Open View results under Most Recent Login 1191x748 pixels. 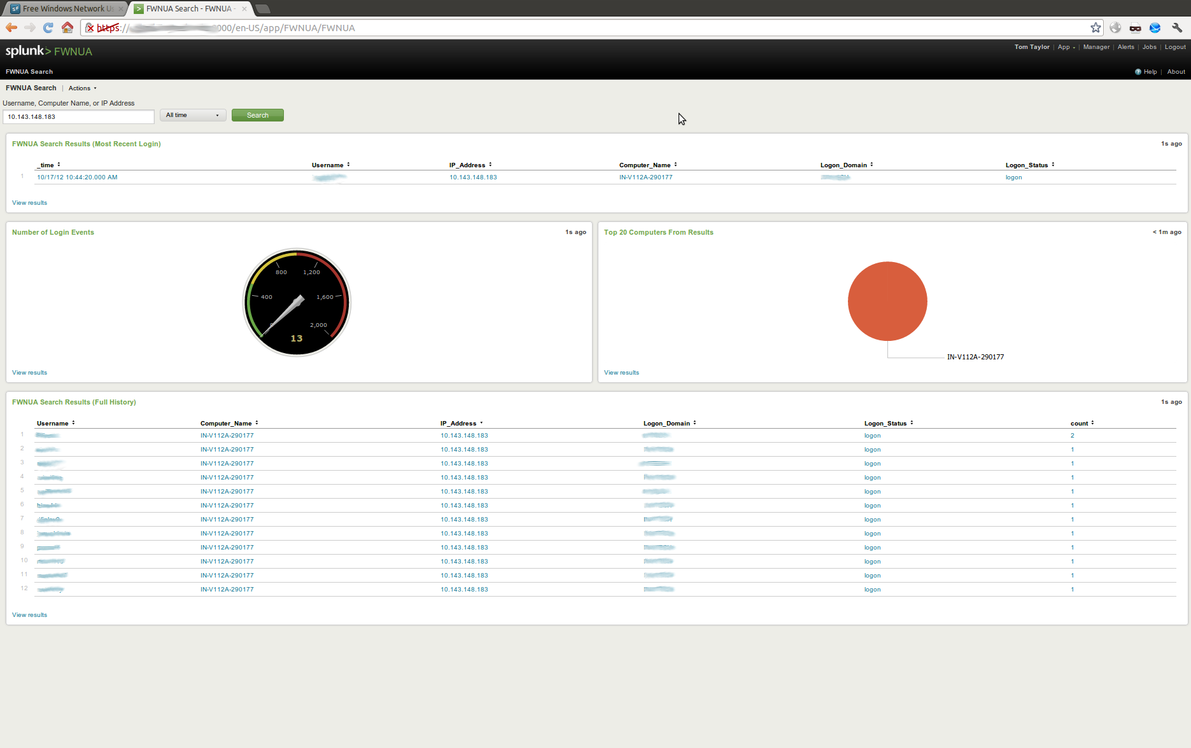pos(29,202)
